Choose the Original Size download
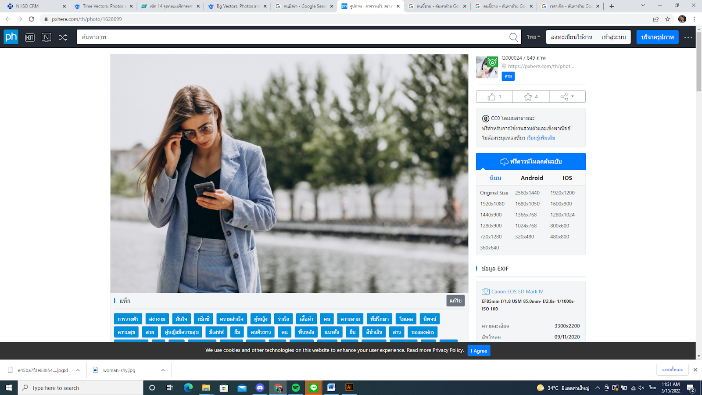This screenshot has width=702, height=395. pos(494,193)
